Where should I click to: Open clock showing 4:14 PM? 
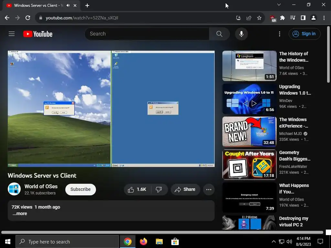click(303, 242)
